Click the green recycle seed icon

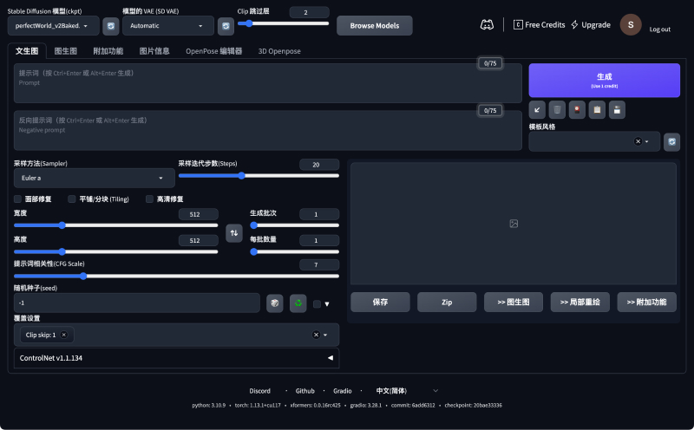(298, 303)
